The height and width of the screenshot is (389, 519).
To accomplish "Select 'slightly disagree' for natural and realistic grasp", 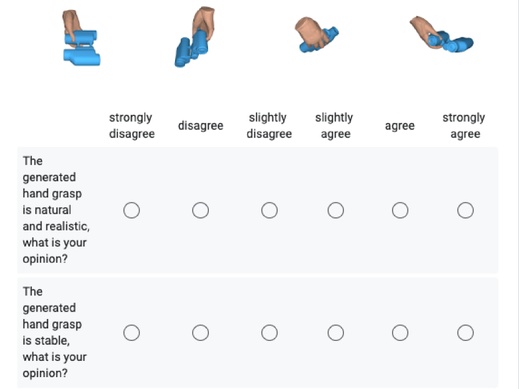I will [x=269, y=210].
